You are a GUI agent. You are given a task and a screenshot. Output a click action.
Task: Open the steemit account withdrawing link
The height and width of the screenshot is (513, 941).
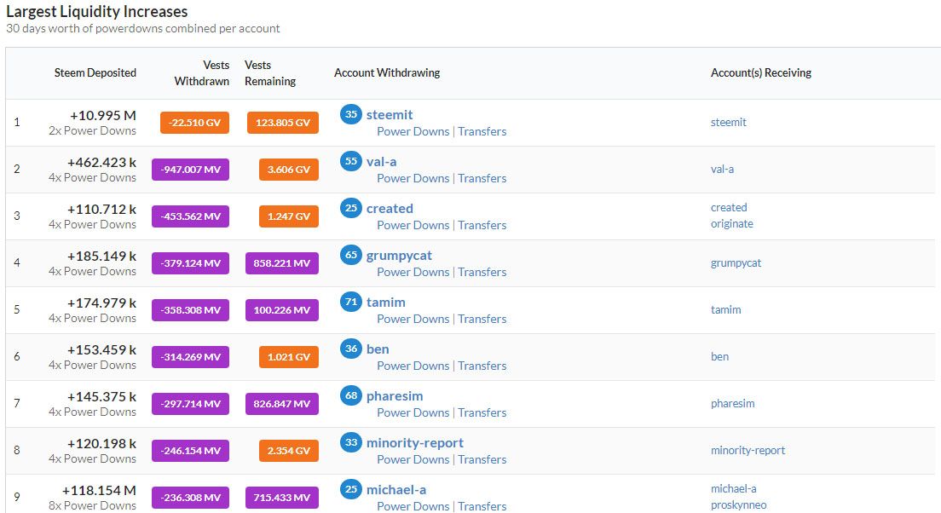coord(390,114)
